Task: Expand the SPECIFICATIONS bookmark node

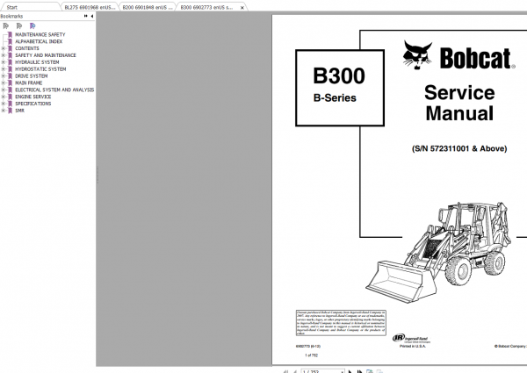Action: 4,104
